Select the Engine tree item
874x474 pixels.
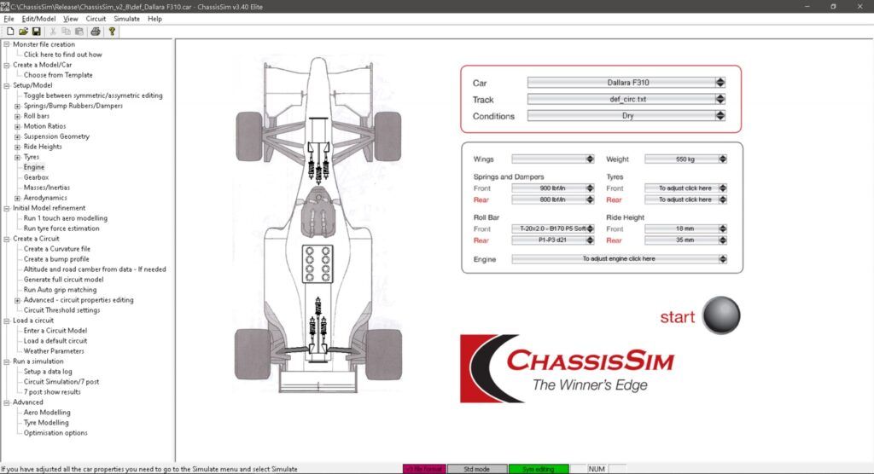pos(34,167)
